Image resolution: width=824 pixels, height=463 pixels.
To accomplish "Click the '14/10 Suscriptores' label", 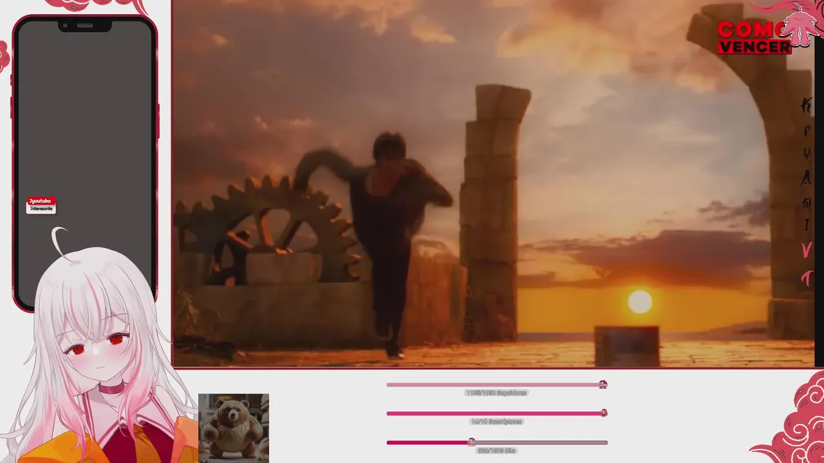I will 496,422.
